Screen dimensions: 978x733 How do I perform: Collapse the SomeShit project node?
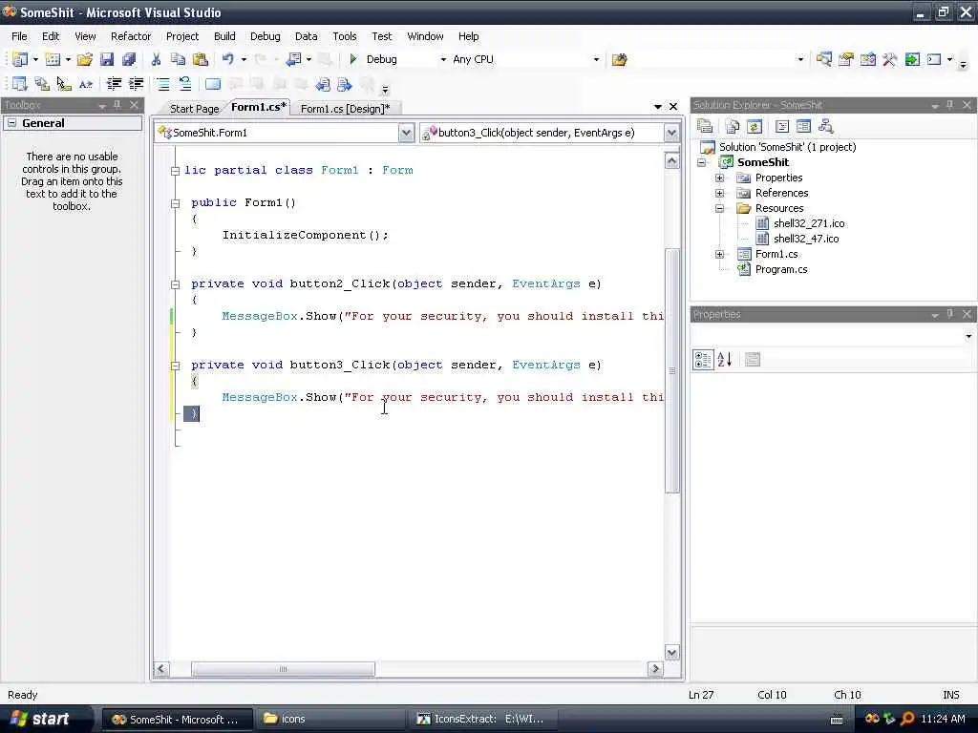(702, 162)
